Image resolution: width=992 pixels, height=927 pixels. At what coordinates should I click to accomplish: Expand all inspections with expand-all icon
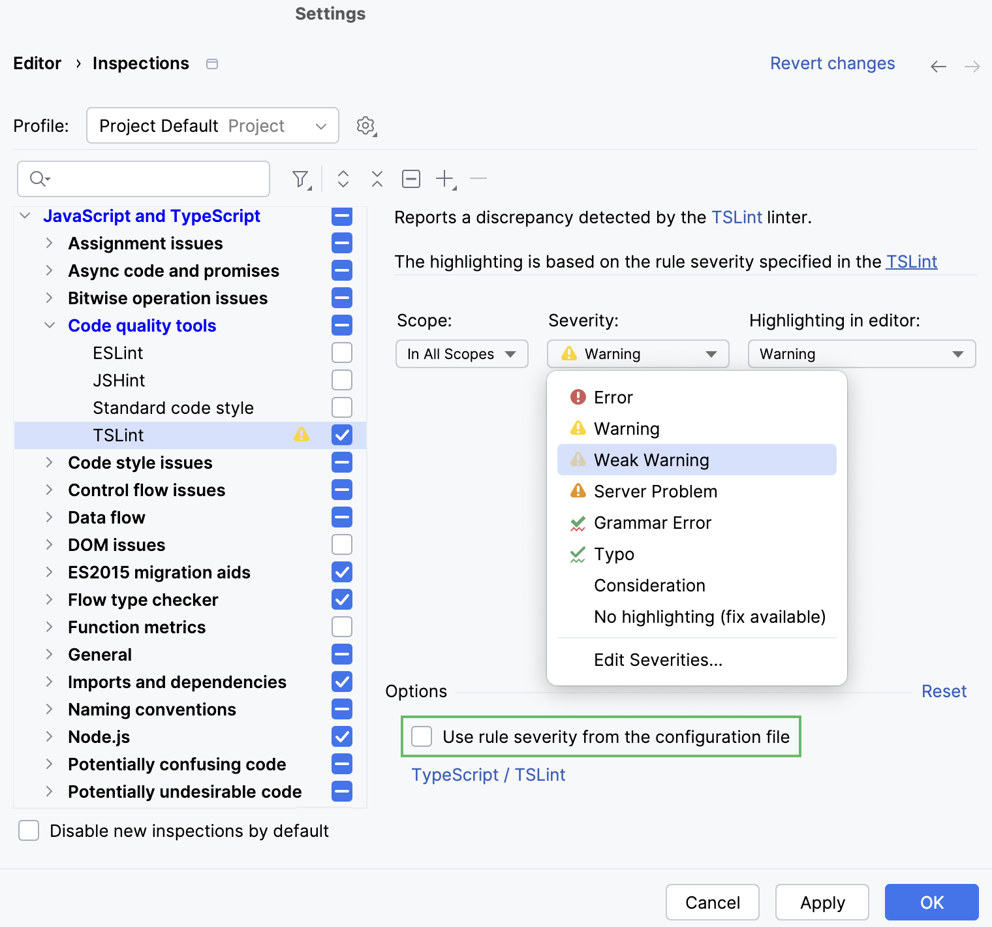343,178
